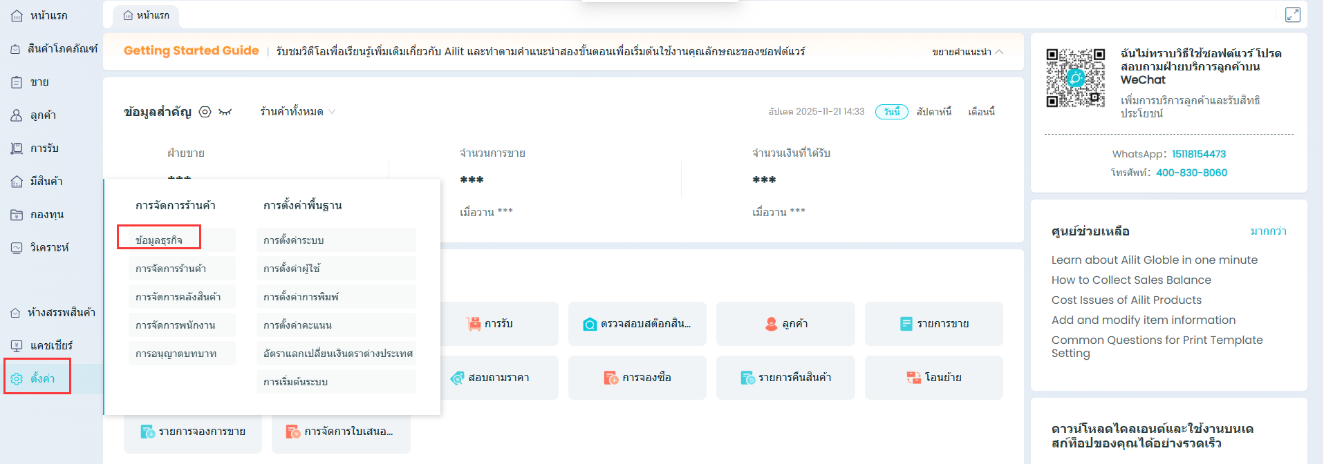
Task: Toggle the closed-eye hide data icon
Action: pyautogui.click(x=225, y=112)
